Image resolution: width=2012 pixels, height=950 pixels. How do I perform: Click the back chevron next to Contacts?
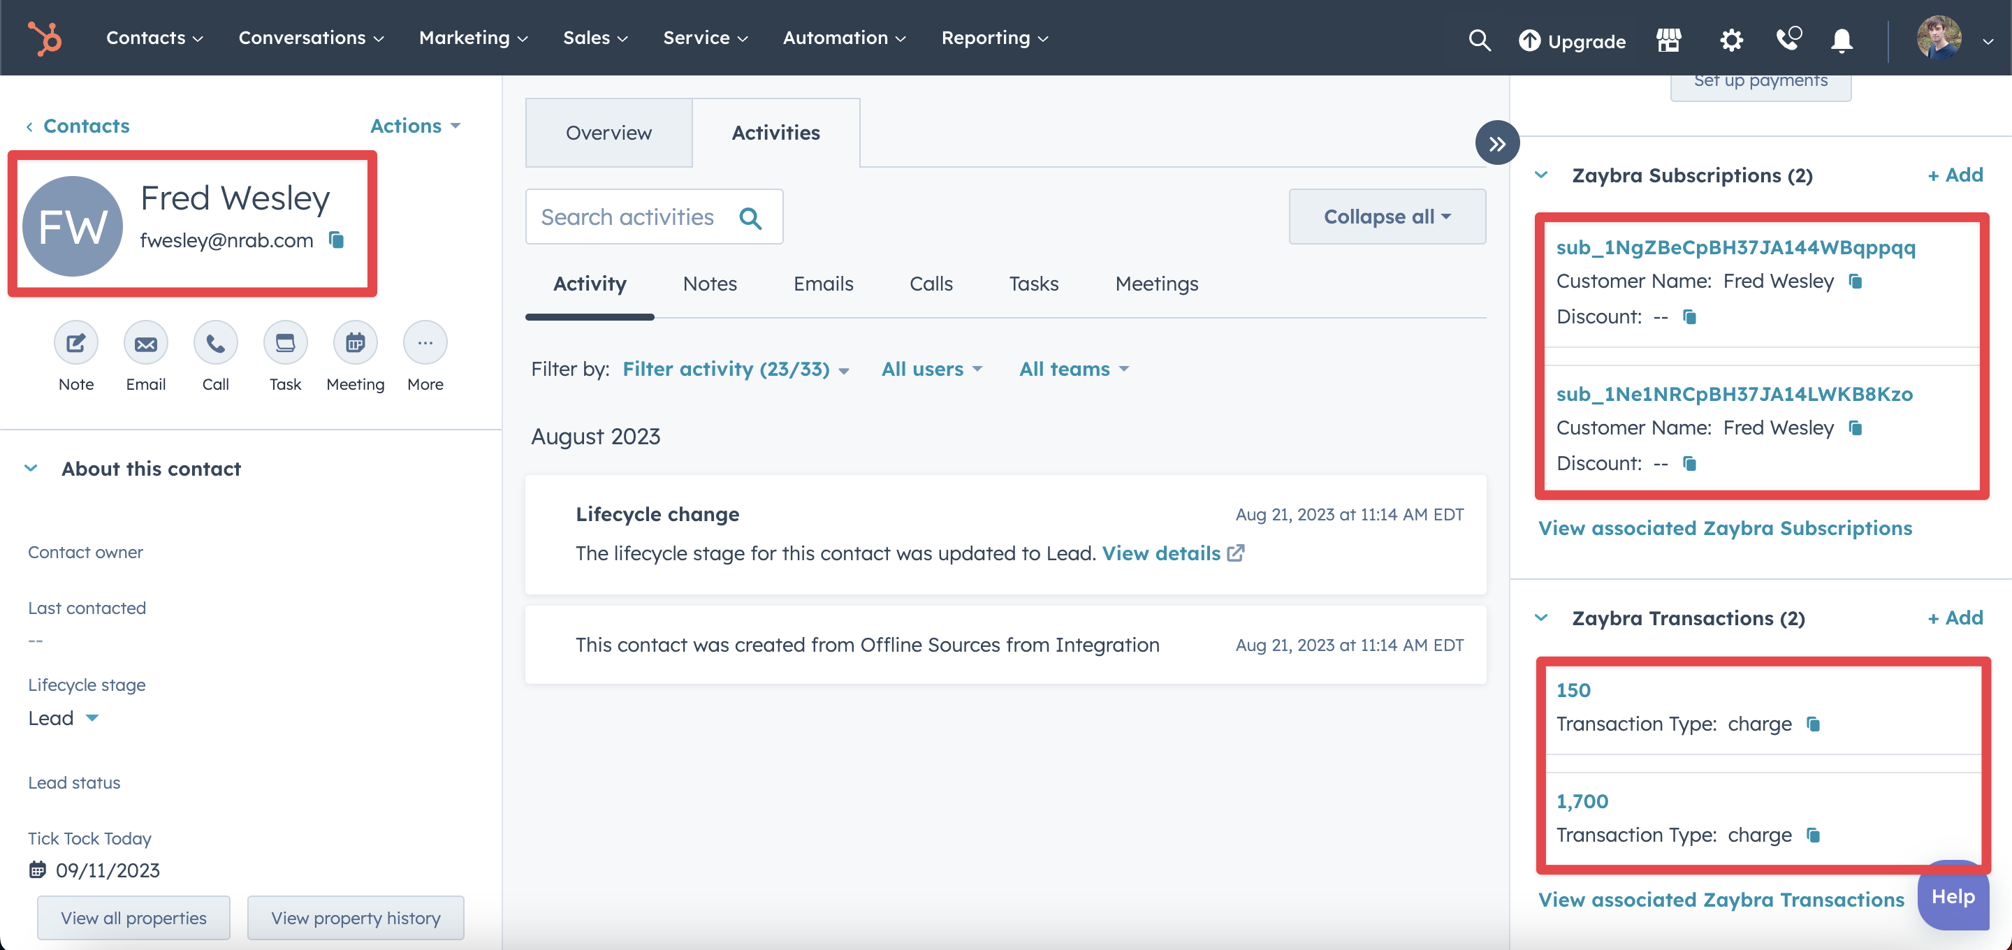tap(29, 126)
